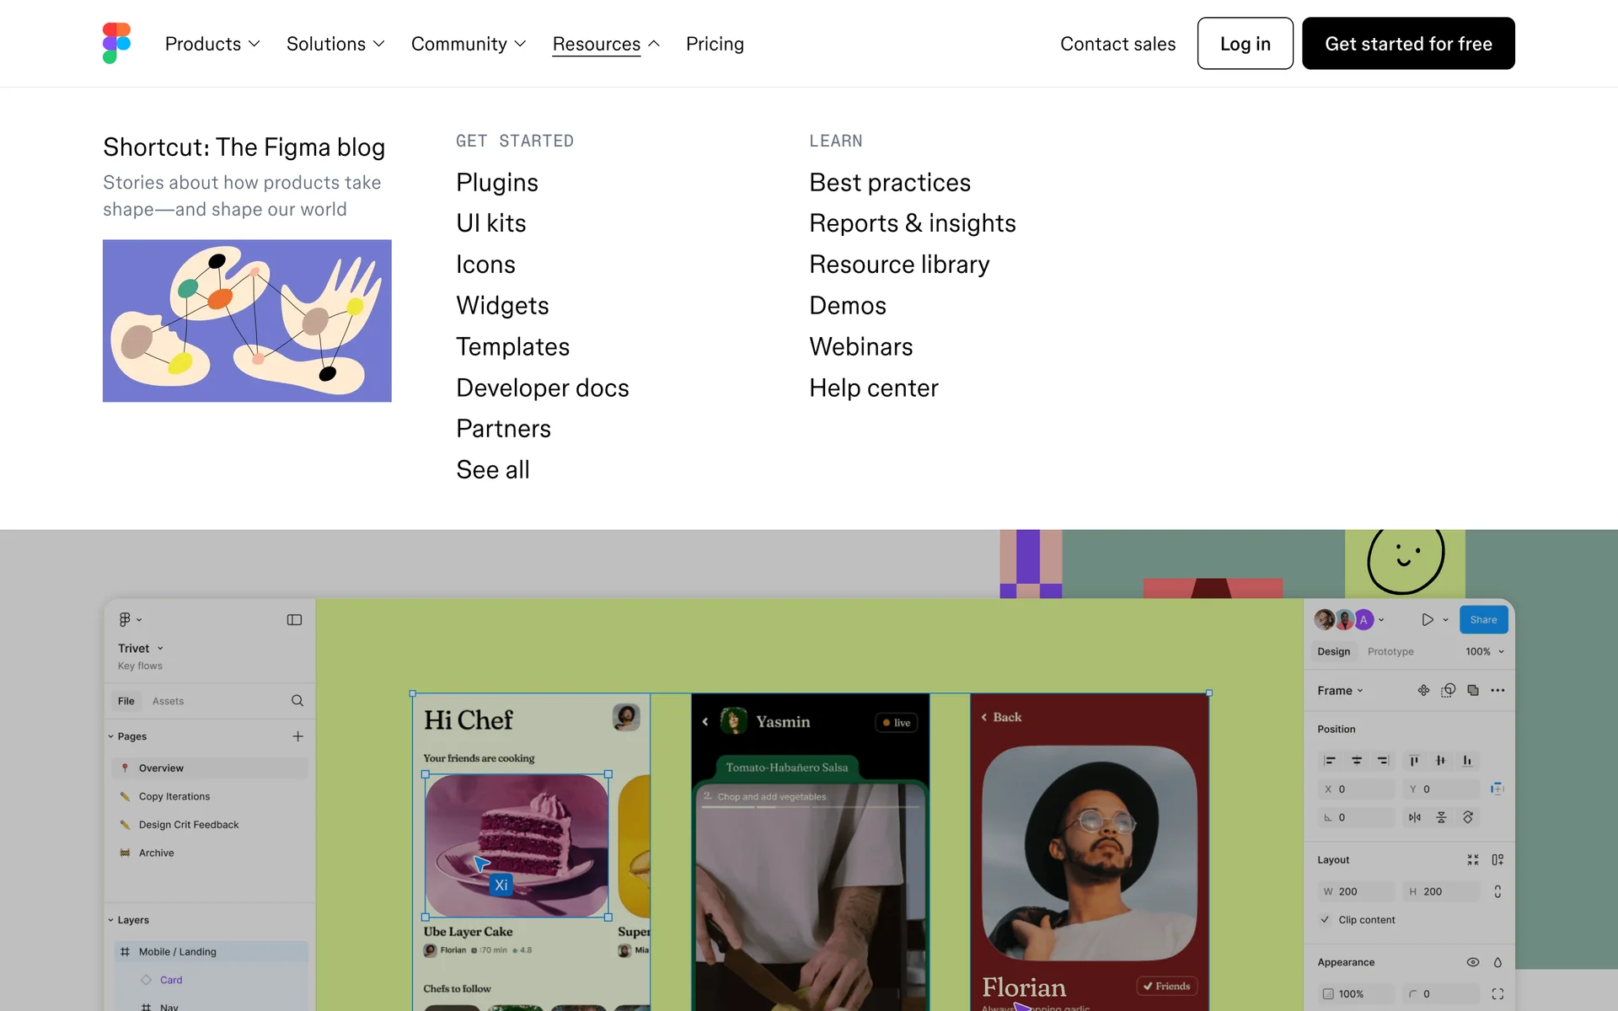Click the Figma blog illustration thumbnail
This screenshot has width=1618, height=1011.
click(247, 321)
